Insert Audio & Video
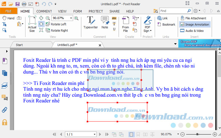The height and width of the screenshot is (138, 221). (x=192, y=30)
